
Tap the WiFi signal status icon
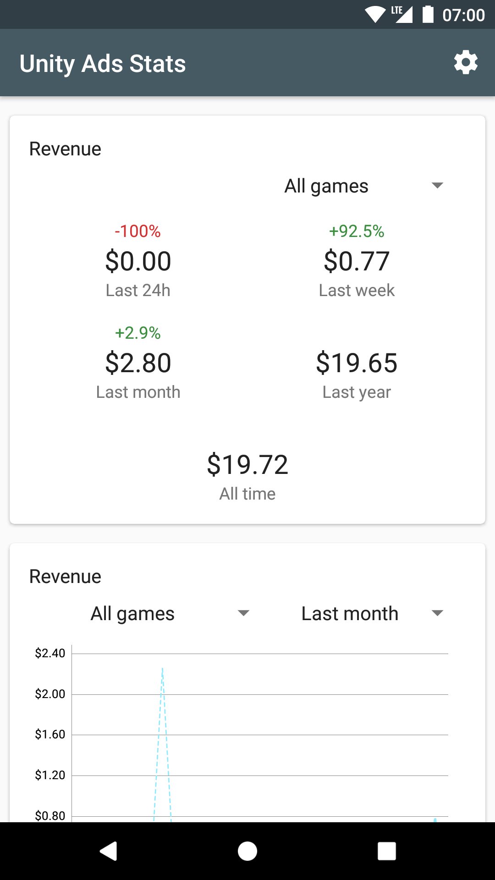[x=375, y=15]
